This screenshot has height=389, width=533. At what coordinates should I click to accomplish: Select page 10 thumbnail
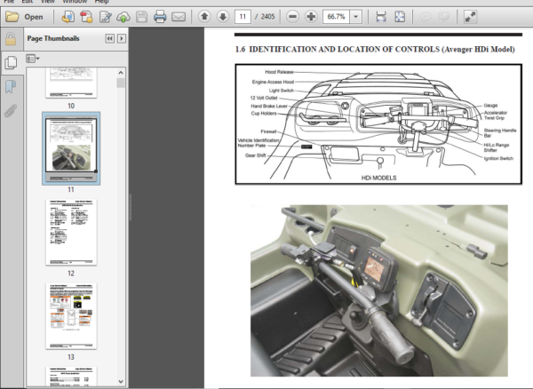pyautogui.click(x=71, y=83)
